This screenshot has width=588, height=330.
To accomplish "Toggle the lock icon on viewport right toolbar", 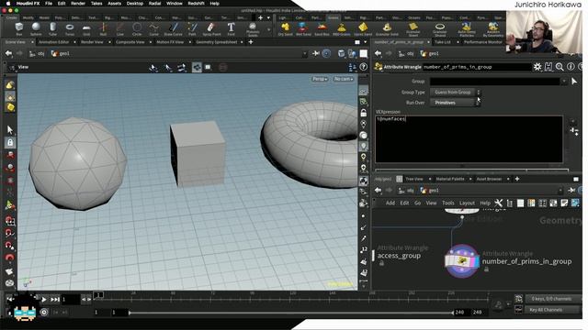I will click(x=363, y=113).
